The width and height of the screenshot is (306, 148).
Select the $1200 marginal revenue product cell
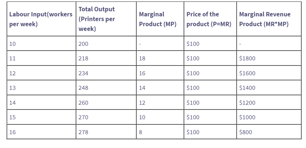tap(247, 103)
